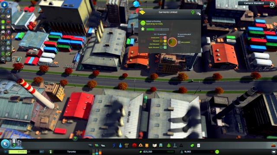Click the Camera: Standard label
277x155 pixels.
tap(254, 3)
